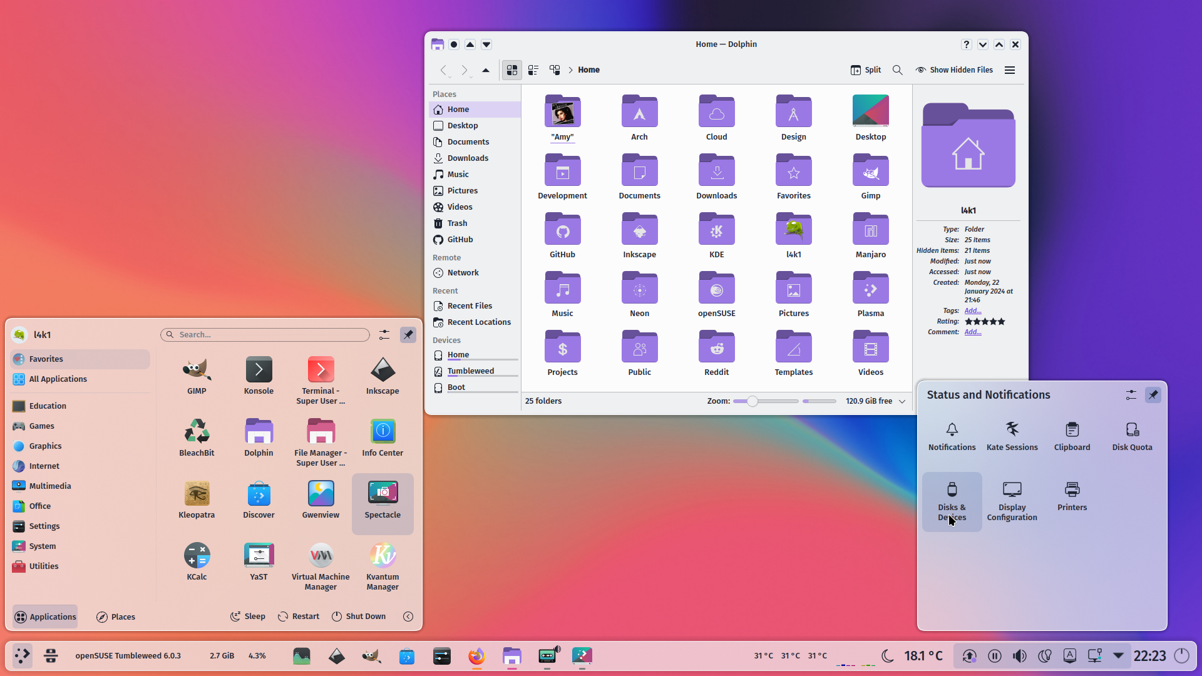Image resolution: width=1202 pixels, height=676 pixels.
Task: Toggle the pin on Status and Notifications
Action: click(x=1153, y=395)
